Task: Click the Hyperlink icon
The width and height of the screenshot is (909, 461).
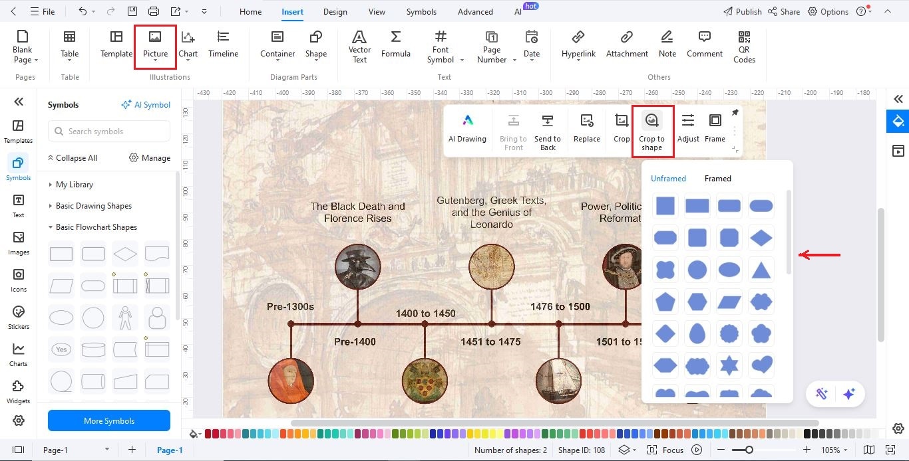Action: click(578, 37)
